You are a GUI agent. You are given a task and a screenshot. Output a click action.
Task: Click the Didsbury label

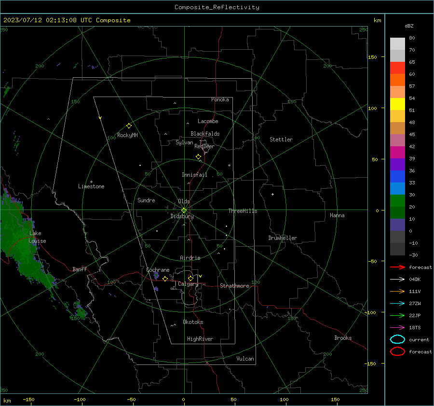pyautogui.click(x=182, y=216)
